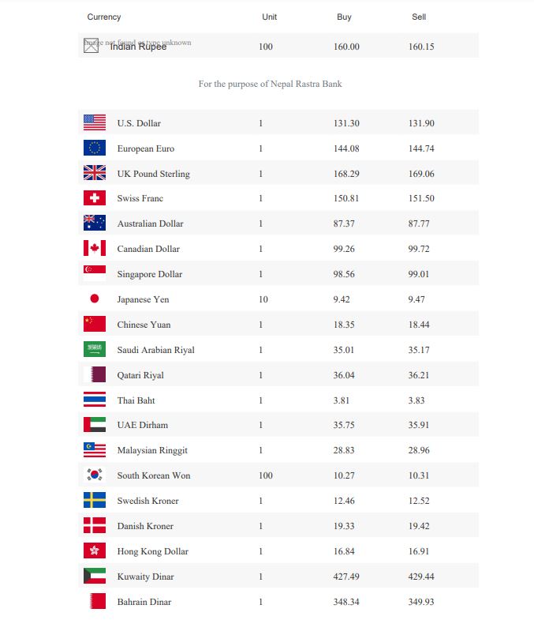Viewport: 534px width, 635px height.
Task: Click the Buy column header
Action: (344, 17)
